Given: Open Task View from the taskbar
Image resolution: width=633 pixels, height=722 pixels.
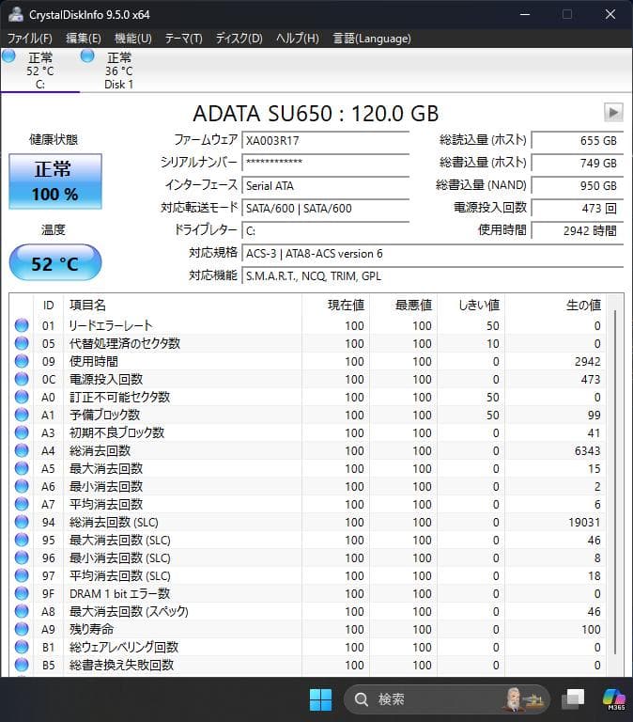Looking at the screenshot, I should [x=573, y=699].
